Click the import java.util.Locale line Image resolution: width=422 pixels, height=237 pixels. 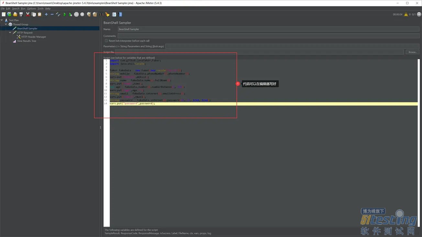click(x=128, y=64)
